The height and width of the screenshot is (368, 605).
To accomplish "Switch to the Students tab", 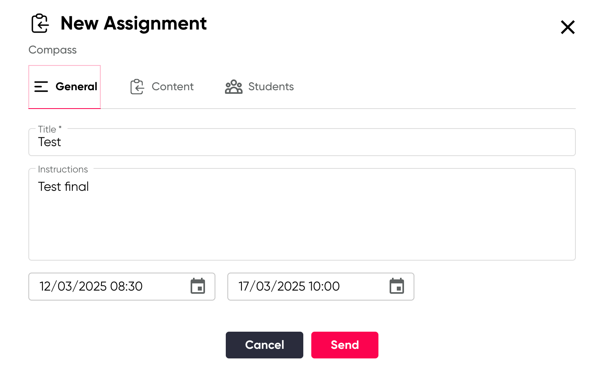I will pos(271,87).
